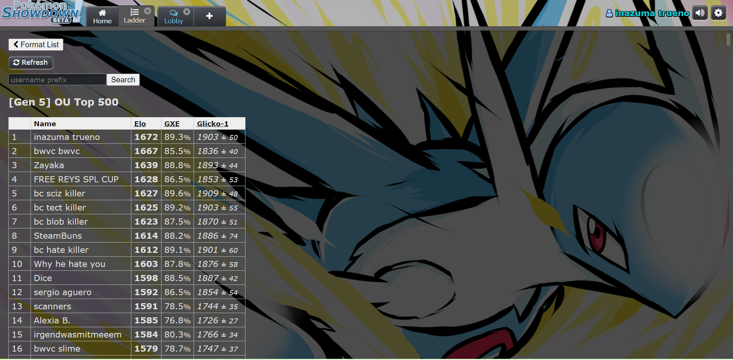Switch to the Ladder tab
Screen dimensions: 733x360
pyautogui.click(x=134, y=16)
